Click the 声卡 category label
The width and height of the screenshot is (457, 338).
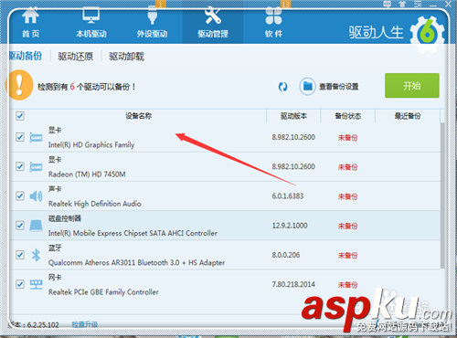coord(55,189)
